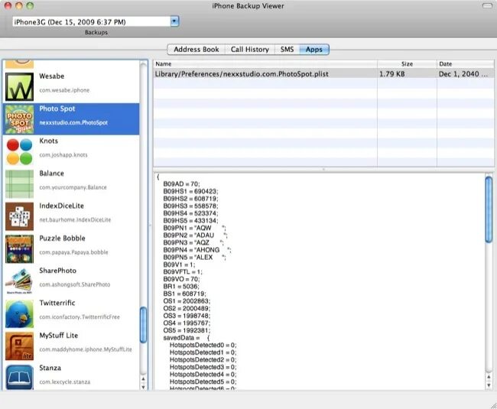The width and height of the screenshot is (497, 409).
Task: Click the Knots colored circles icon
Action: point(19,152)
